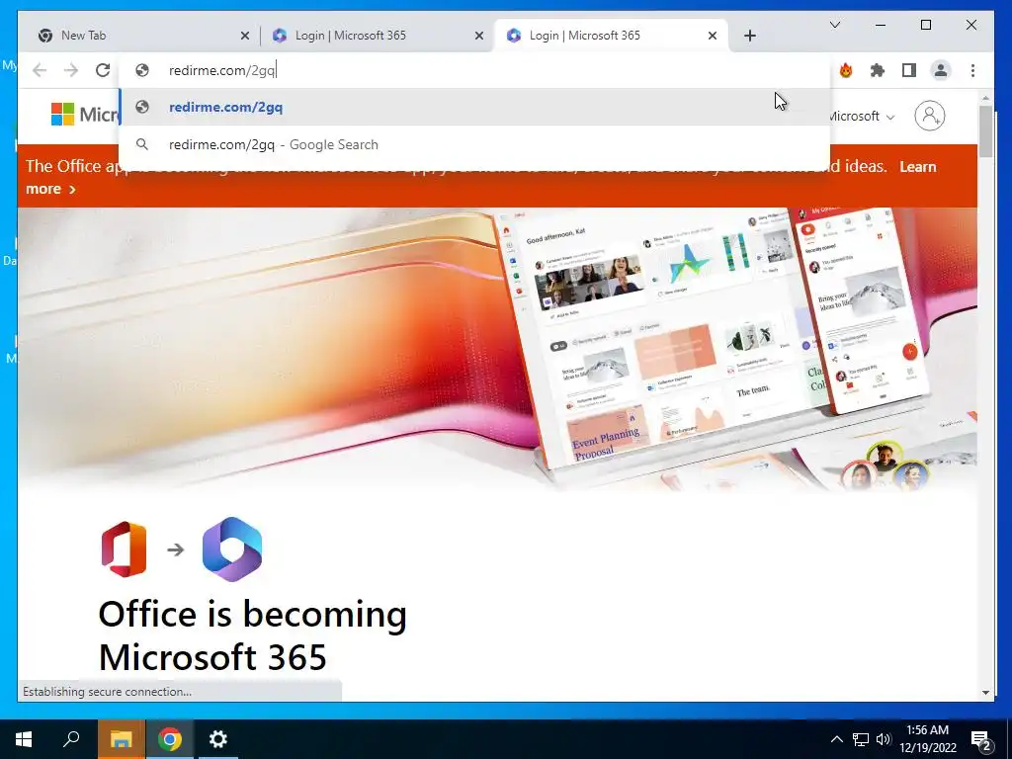Viewport: 1012px width, 759px height.
Task: Maximize the Chrome window
Action: 925,25
